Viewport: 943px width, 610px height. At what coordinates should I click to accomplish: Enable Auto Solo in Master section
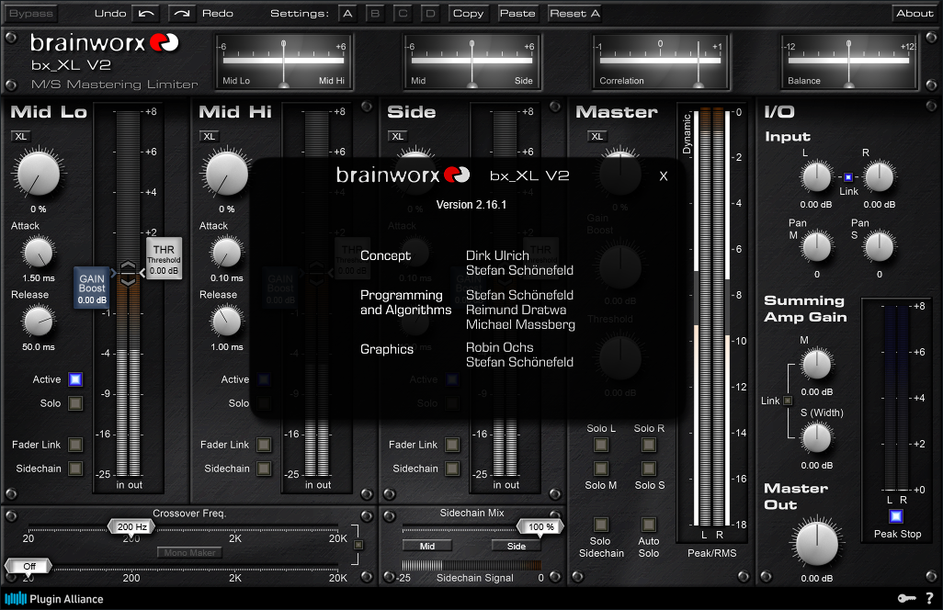[x=649, y=525]
